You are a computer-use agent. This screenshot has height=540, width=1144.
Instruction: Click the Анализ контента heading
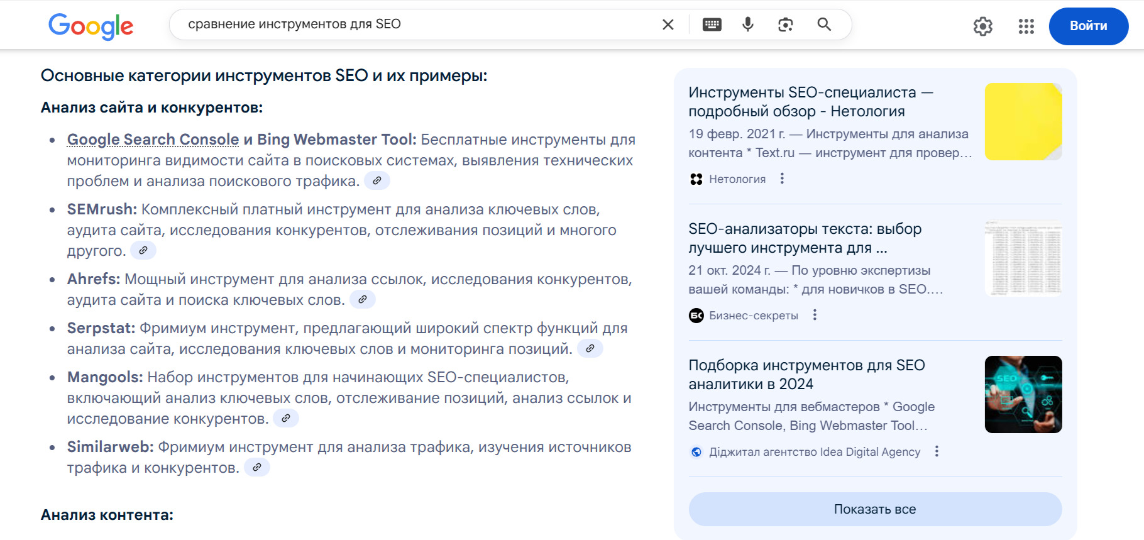click(x=107, y=515)
